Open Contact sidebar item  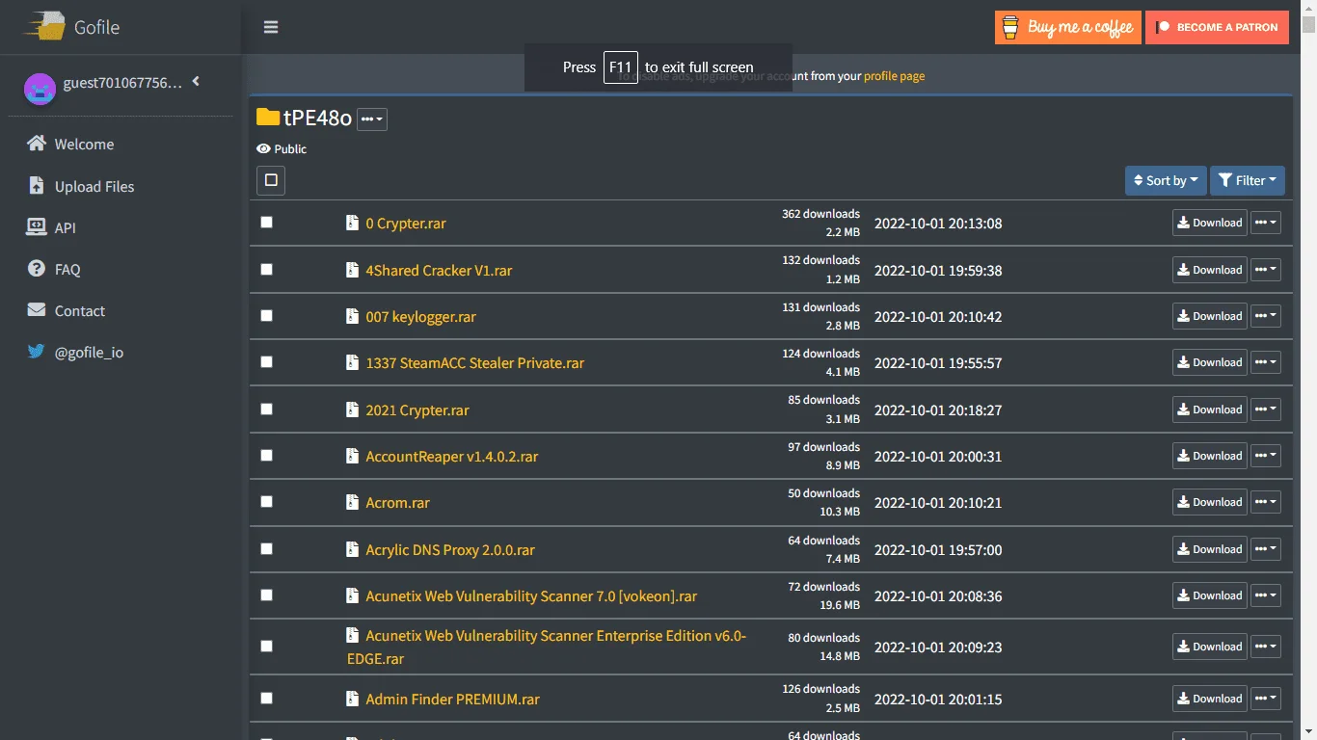point(121,310)
